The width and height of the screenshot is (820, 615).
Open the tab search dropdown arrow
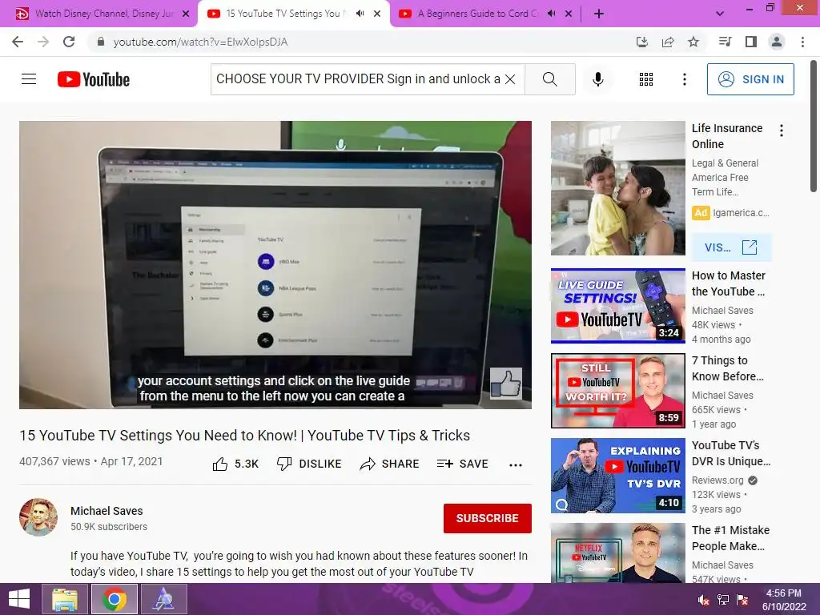(720, 14)
